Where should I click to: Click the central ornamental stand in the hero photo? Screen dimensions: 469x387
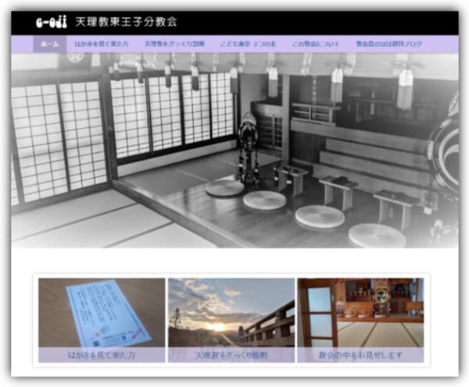(248, 148)
